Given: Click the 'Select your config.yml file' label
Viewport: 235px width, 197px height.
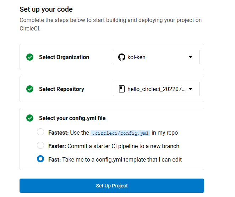Looking at the screenshot, I should pos(72,118).
